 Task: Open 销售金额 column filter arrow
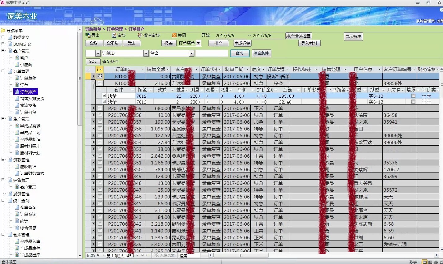[168, 70]
